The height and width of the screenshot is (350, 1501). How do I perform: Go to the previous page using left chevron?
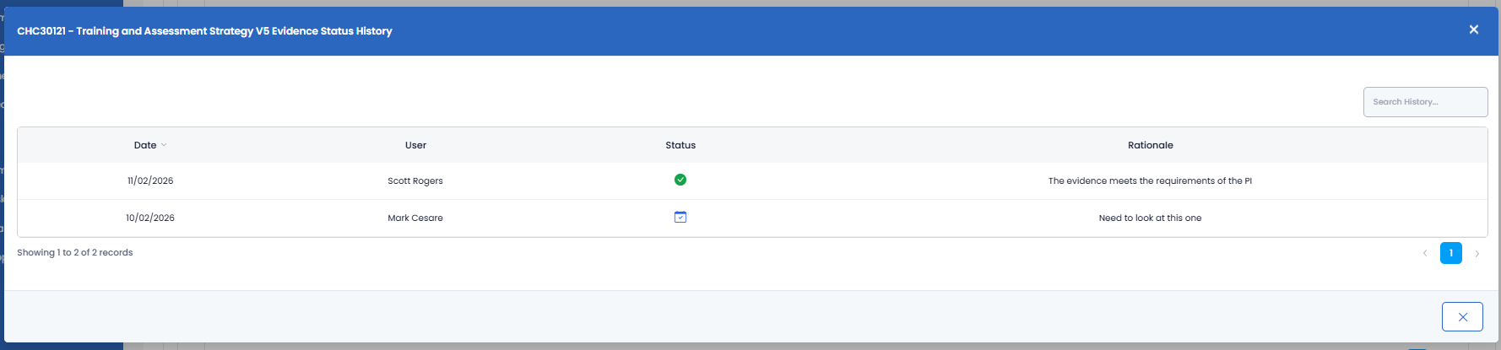click(x=1425, y=253)
